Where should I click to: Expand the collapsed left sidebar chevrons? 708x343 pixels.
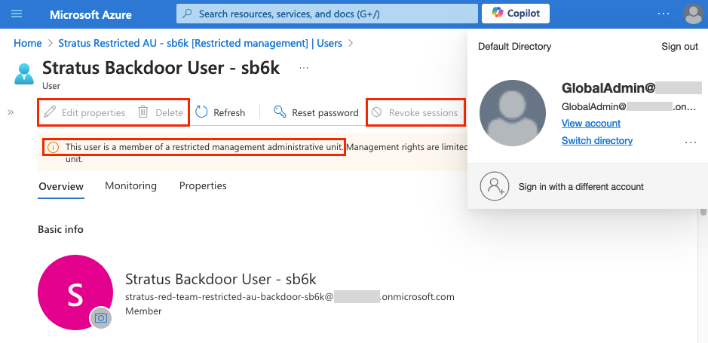11,112
